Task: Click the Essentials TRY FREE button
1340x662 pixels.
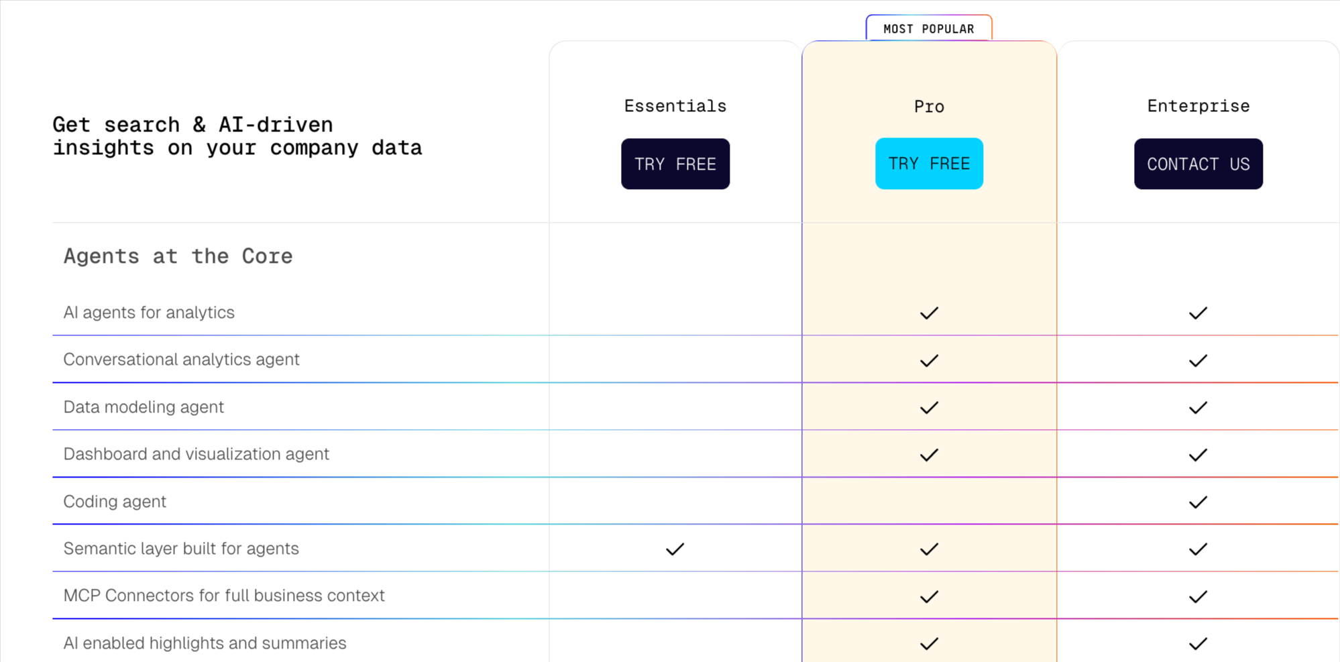Action: coord(675,164)
